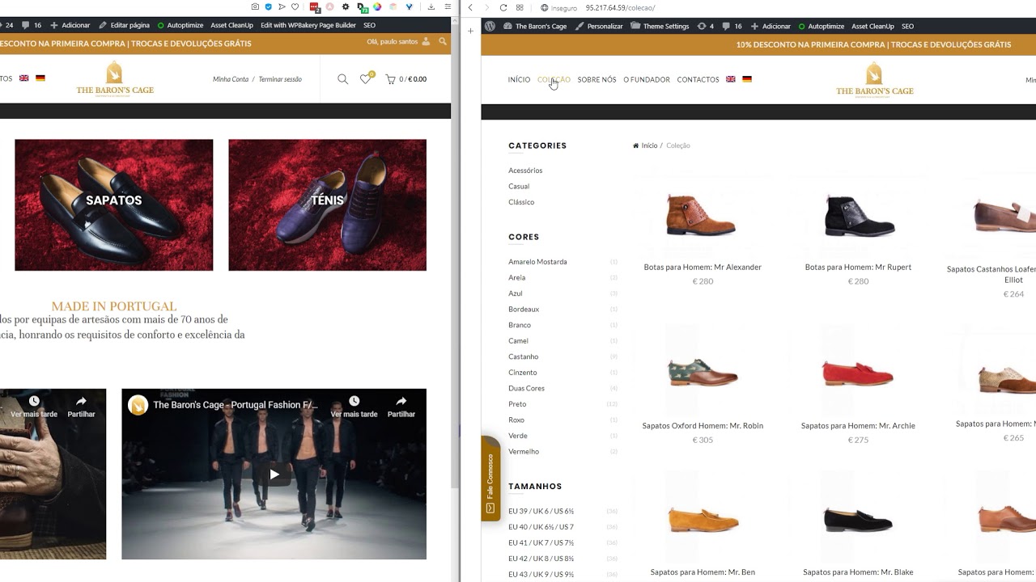Open Coleção in the right site menu
1036x582 pixels.
point(554,79)
